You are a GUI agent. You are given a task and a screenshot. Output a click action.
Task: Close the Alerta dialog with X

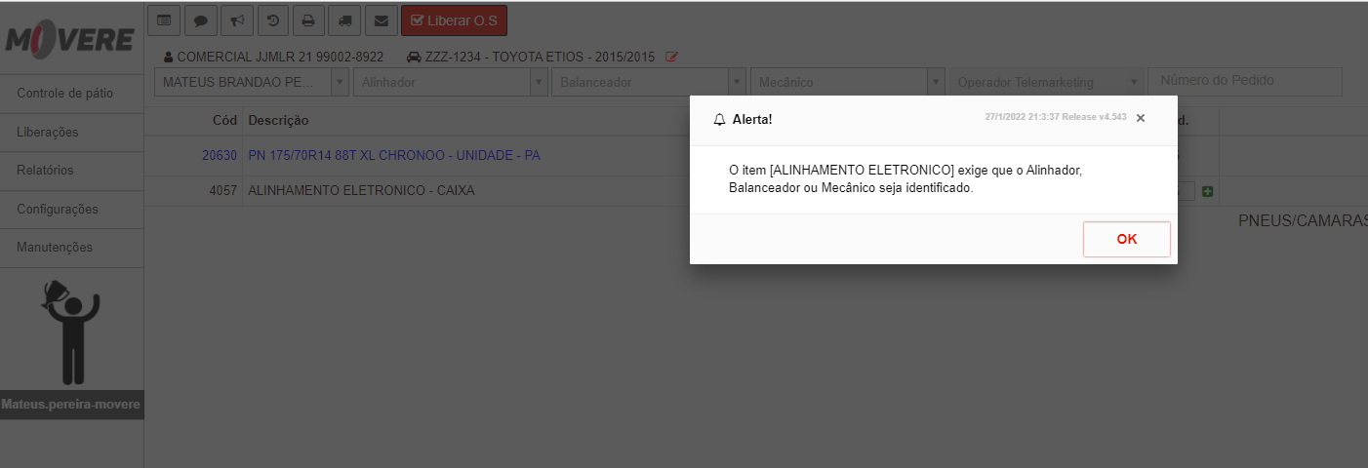(1141, 118)
